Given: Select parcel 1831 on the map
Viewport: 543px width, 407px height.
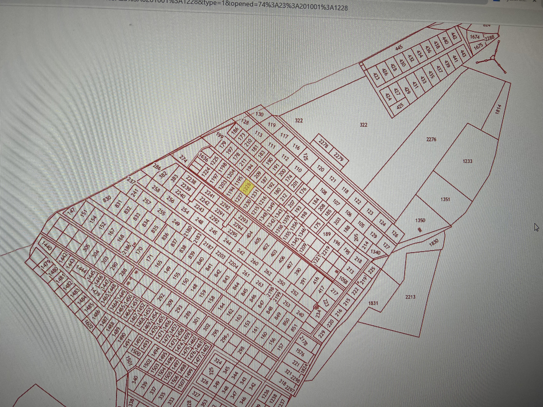Looking at the screenshot, I should click(373, 303).
